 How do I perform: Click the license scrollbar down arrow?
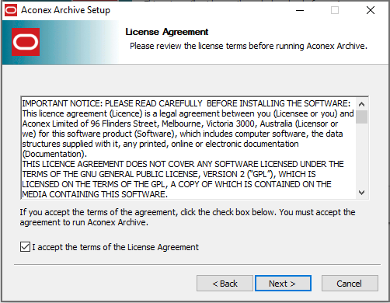pyautogui.click(x=362, y=193)
